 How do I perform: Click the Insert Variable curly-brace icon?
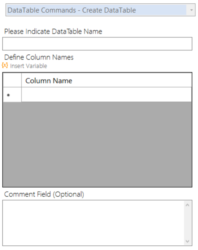pyautogui.click(x=5, y=65)
